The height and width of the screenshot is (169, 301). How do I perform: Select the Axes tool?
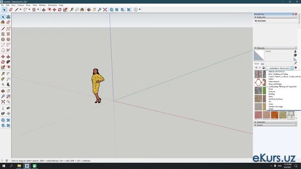click(x=3, y=84)
